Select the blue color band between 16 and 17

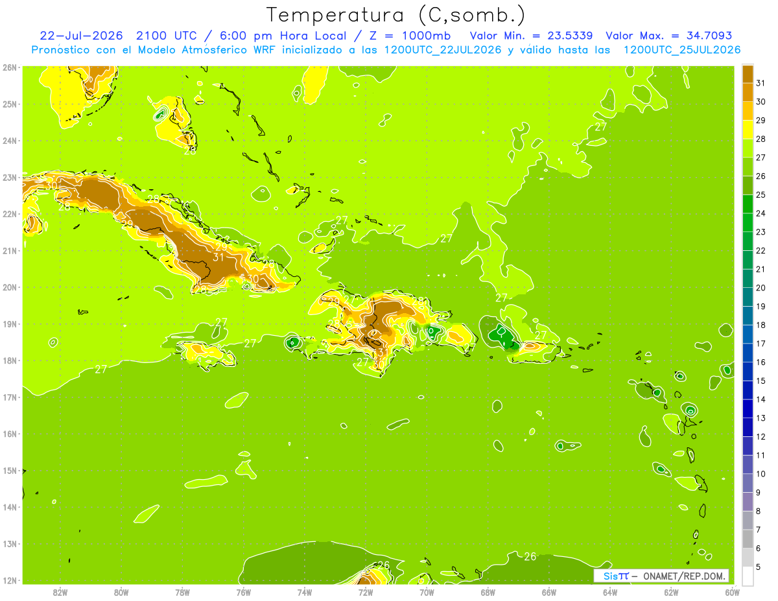click(x=748, y=353)
